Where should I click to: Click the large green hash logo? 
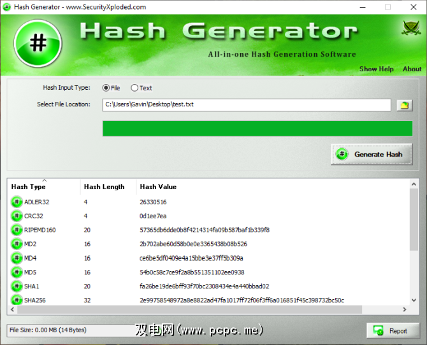pos(38,43)
